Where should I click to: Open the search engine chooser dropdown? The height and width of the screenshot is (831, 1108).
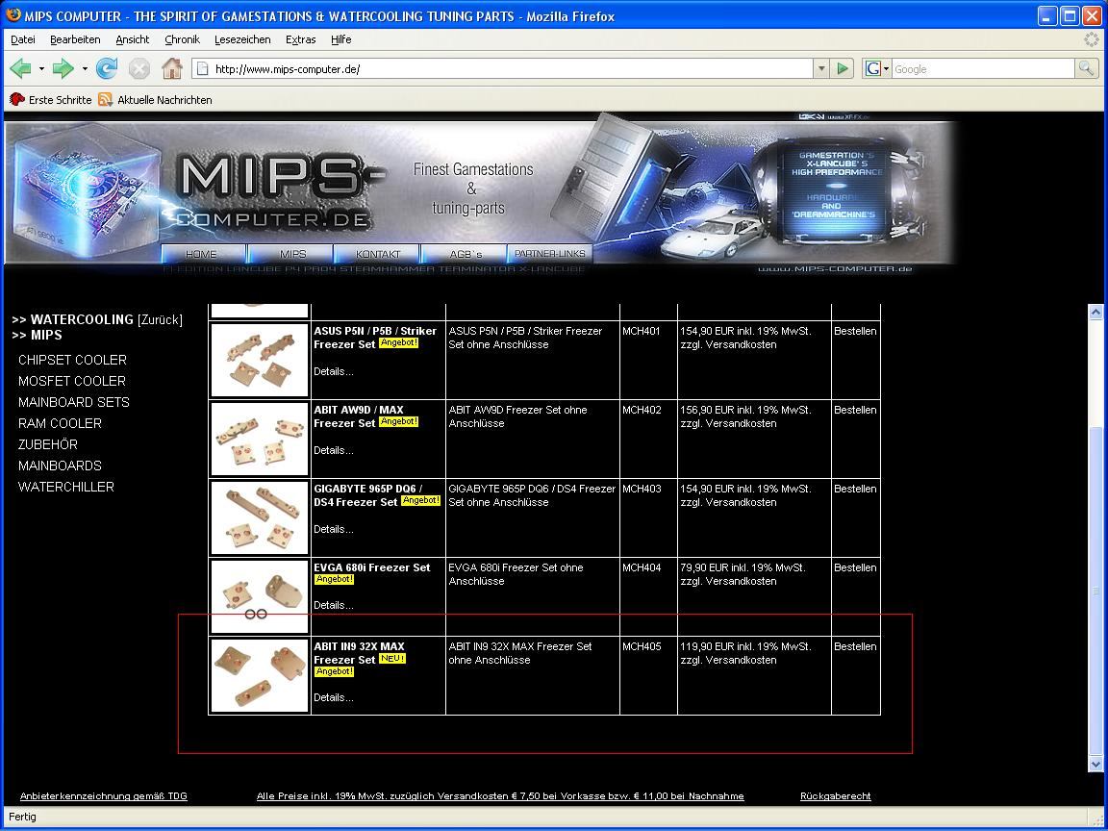point(886,68)
